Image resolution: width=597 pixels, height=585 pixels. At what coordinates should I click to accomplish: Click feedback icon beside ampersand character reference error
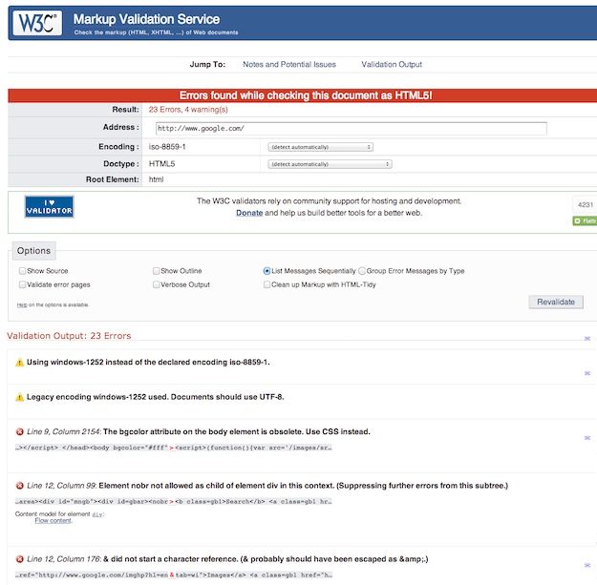point(587,565)
